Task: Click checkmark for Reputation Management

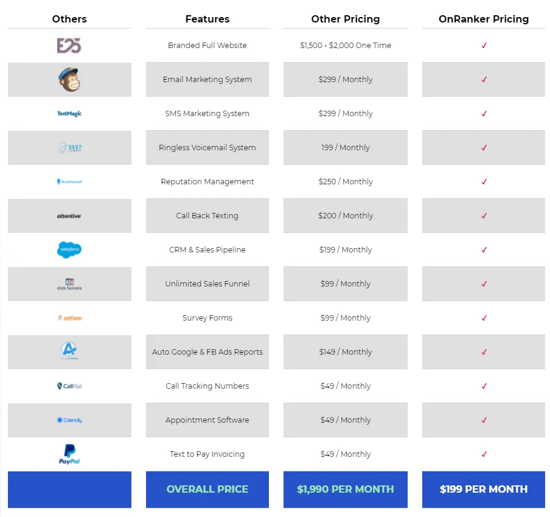Action: click(x=484, y=181)
